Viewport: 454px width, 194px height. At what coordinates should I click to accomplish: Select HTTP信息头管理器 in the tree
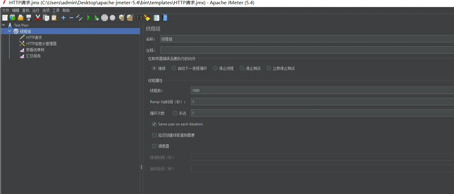coord(41,44)
